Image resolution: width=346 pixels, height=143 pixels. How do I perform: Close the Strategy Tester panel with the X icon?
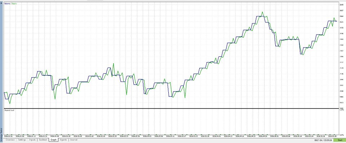pyautogui.click(x=1, y=3)
